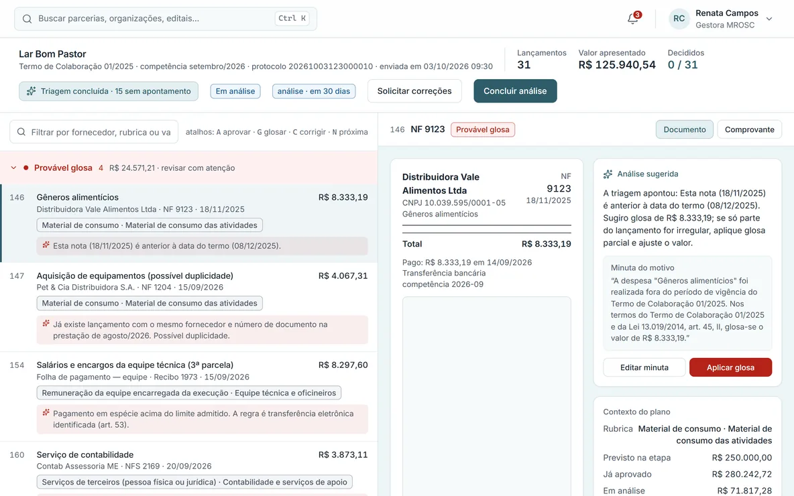Click Minuta do motivo text box

(x=687, y=303)
